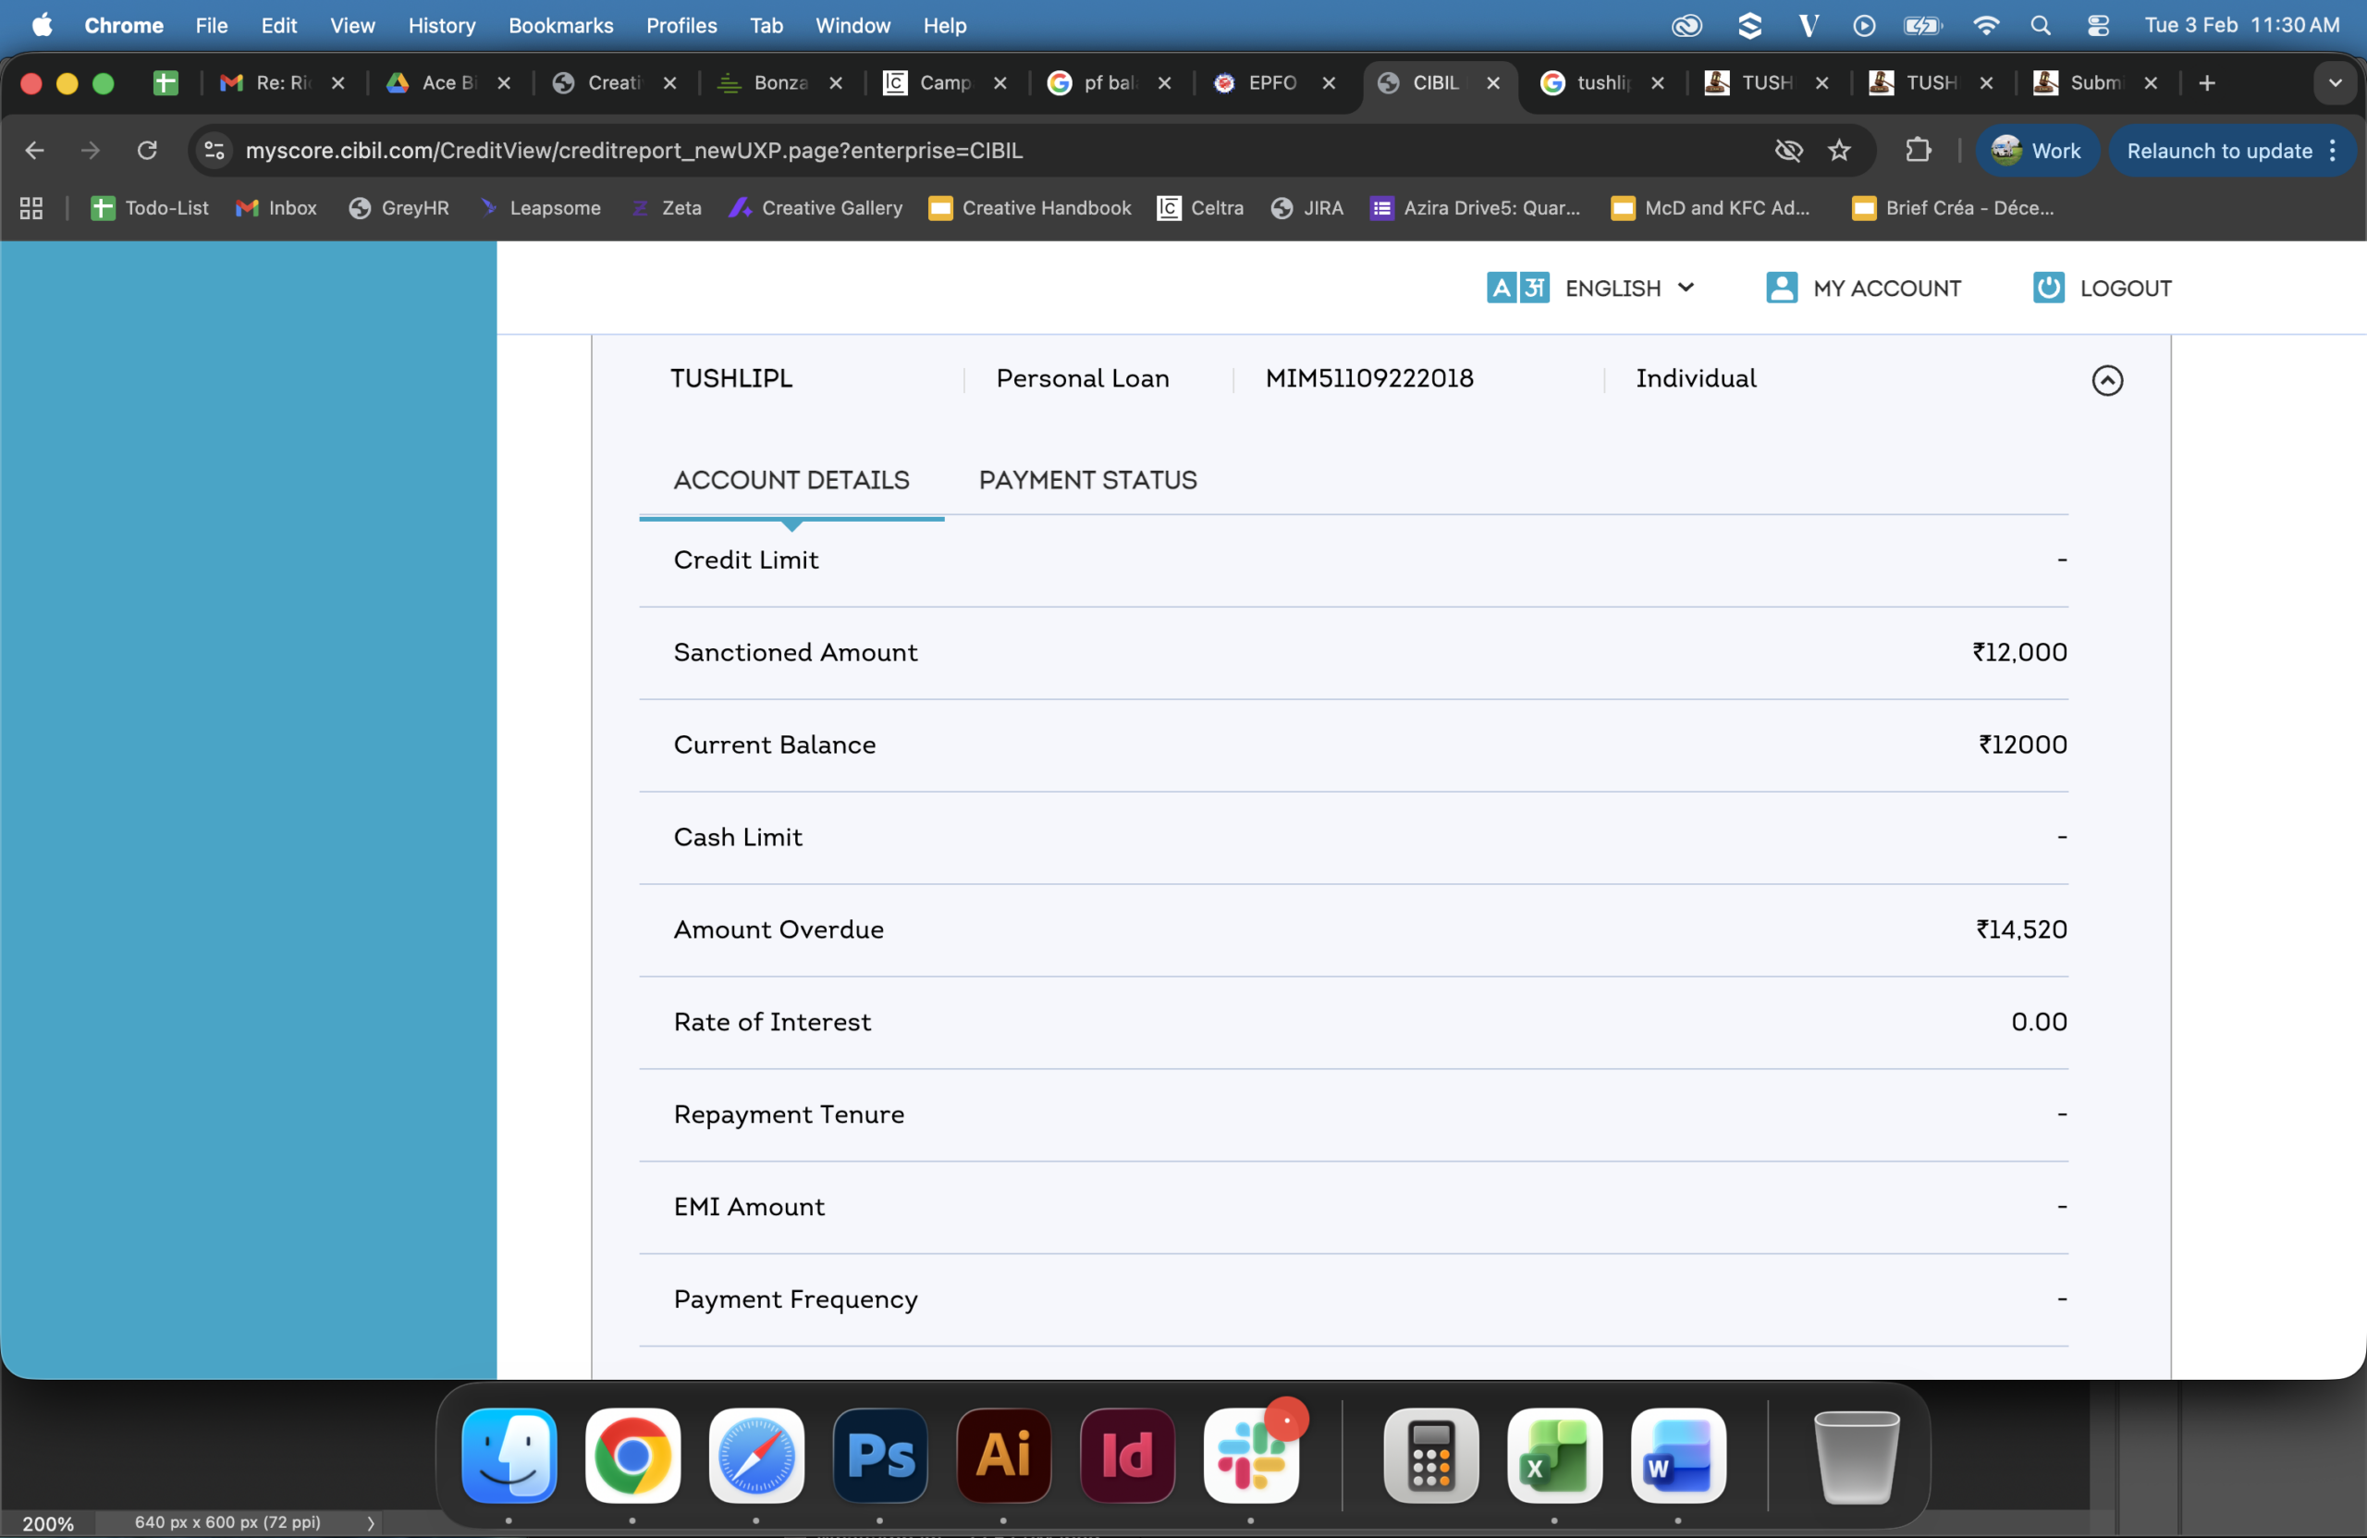This screenshot has width=2367, height=1538.
Task: Open the Work profile button
Action: click(x=2036, y=150)
